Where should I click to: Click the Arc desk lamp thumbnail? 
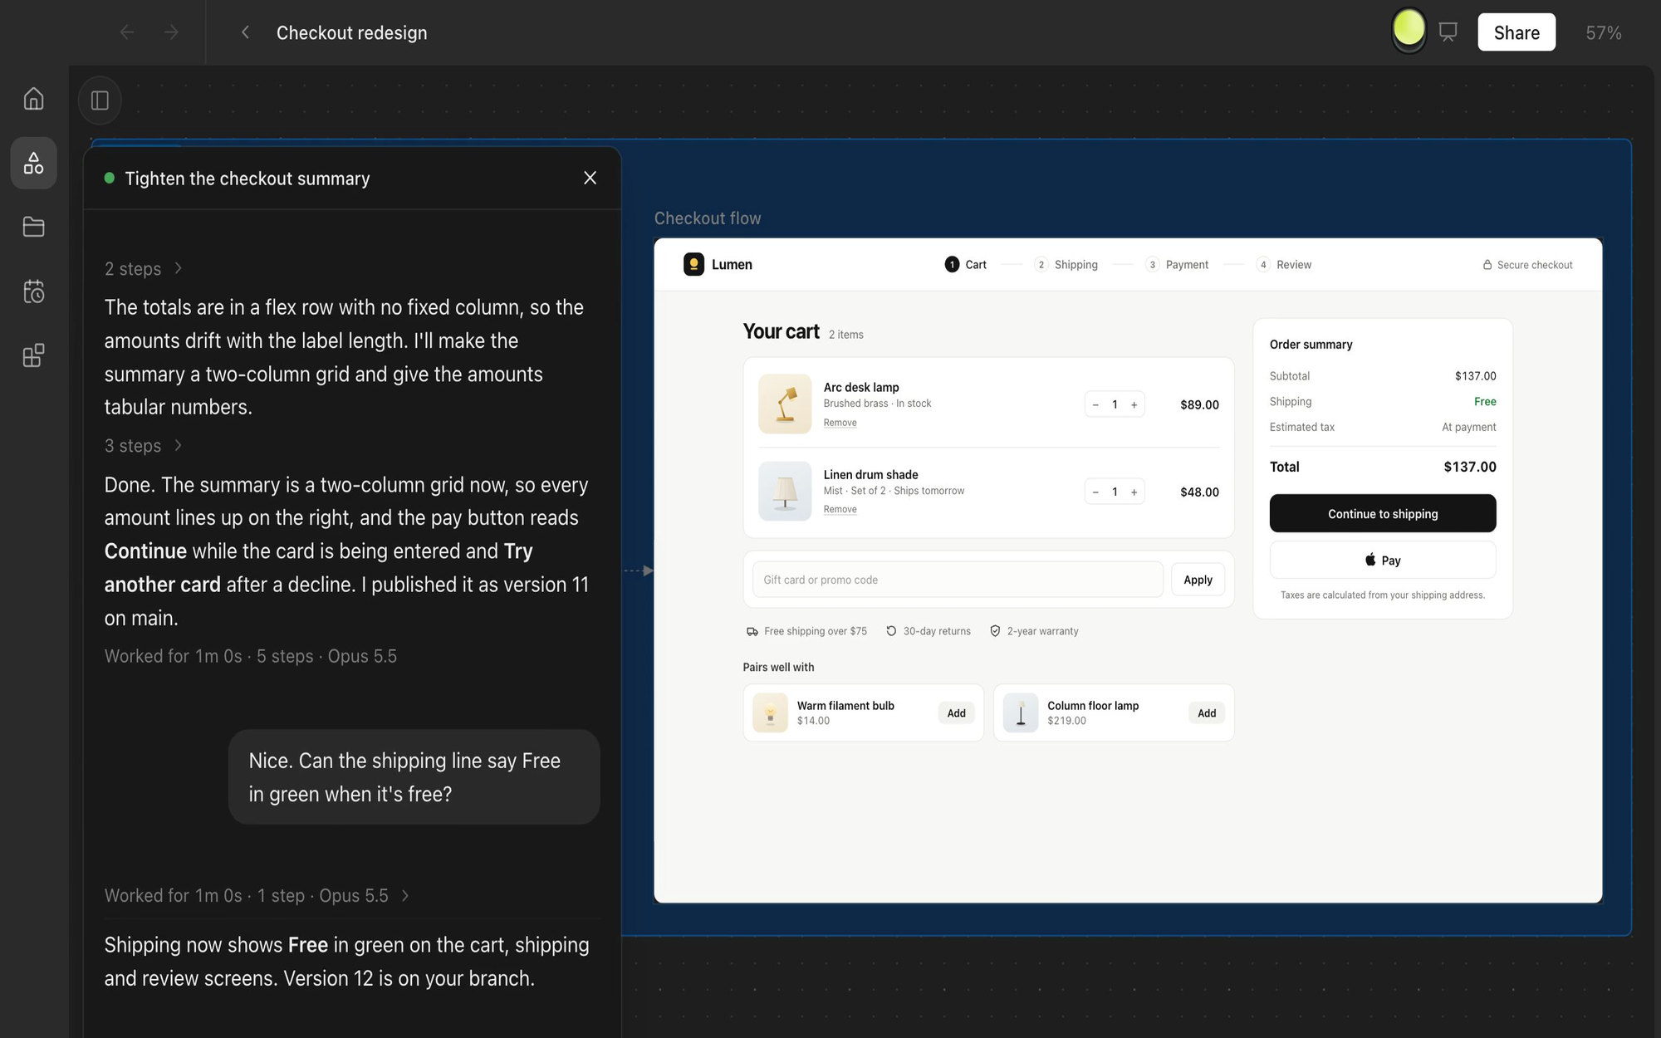click(x=785, y=404)
